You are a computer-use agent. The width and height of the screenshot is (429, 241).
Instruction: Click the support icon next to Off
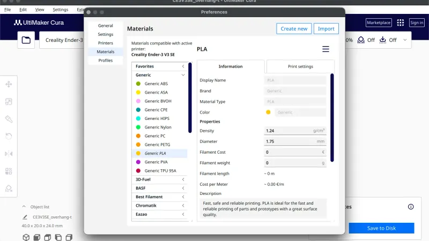point(361,40)
